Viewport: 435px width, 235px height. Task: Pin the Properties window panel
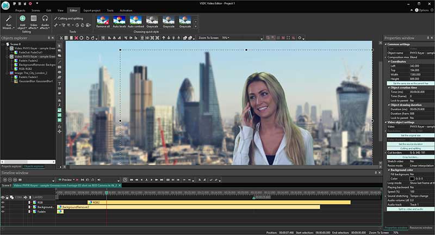(428, 38)
